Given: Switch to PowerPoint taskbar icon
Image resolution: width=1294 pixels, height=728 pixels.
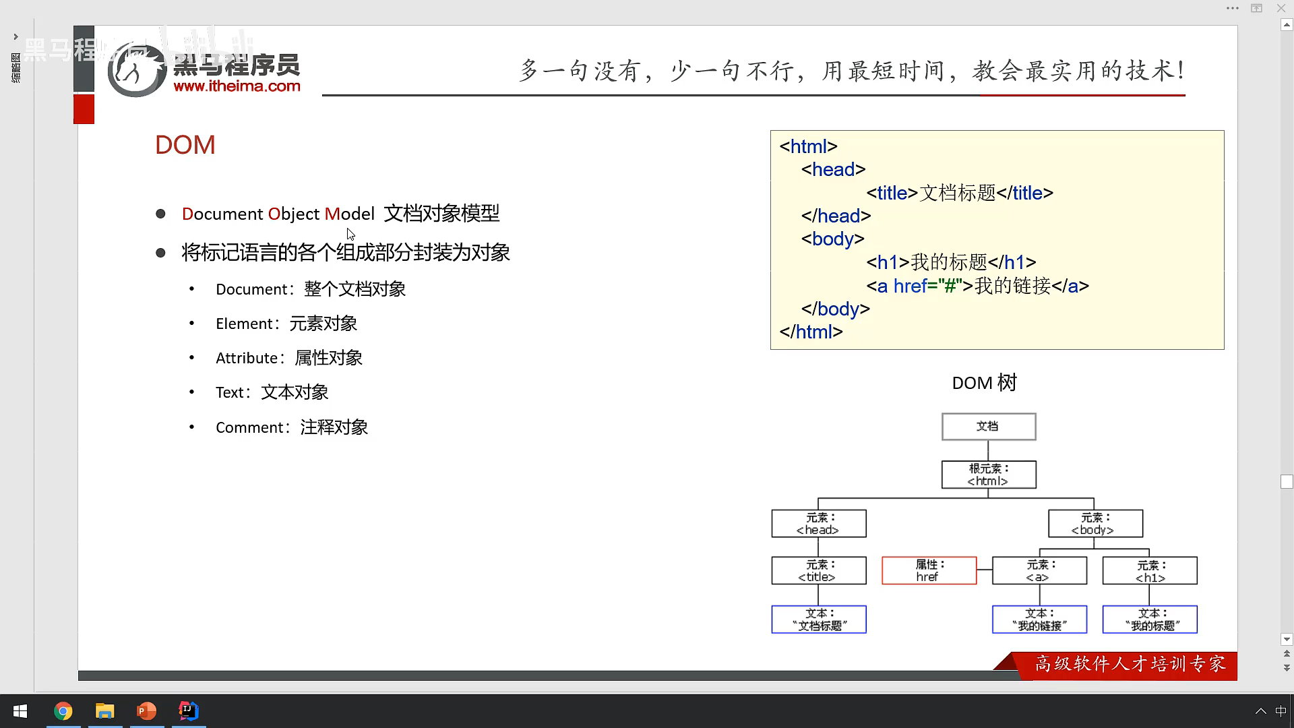Looking at the screenshot, I should [x=147, y=711].
